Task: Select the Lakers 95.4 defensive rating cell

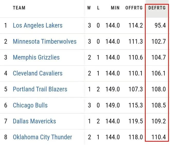Action: [160, 26]
